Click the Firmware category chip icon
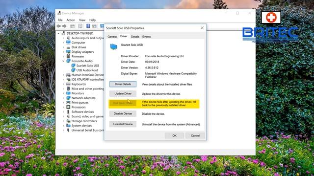The height and width of the screenshot is (176, 314). pos(68,56)
